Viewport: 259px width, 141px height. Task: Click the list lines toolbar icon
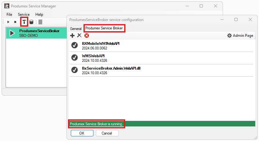[x=40, y=22]
